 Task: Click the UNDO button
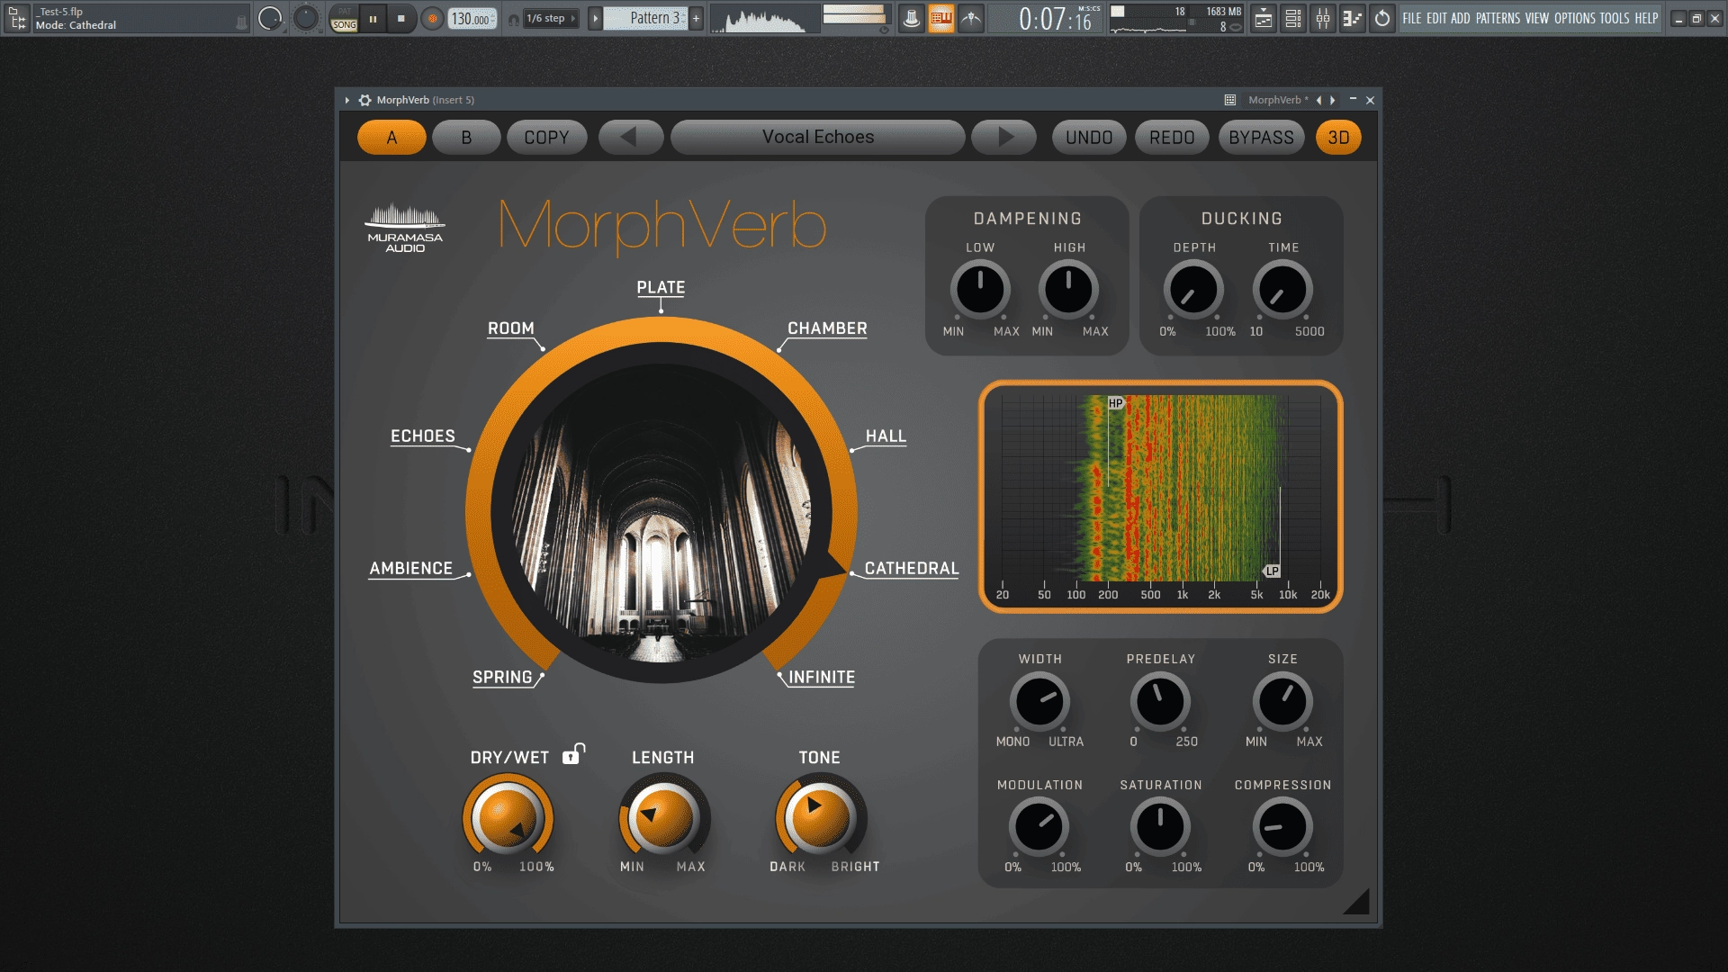point(1089,137)
